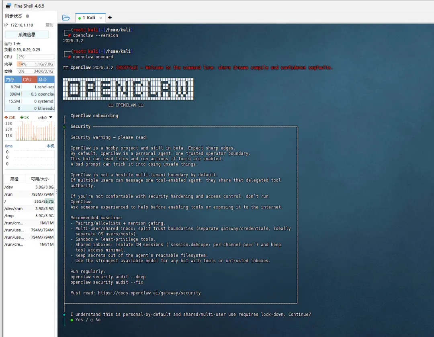Copy the IP address using 复制

49,25
